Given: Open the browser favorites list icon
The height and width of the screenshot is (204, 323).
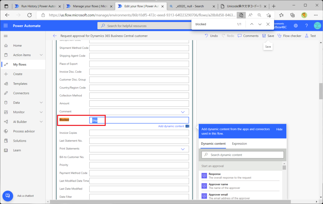Looking at the screenshot, I should click(281, 15).
